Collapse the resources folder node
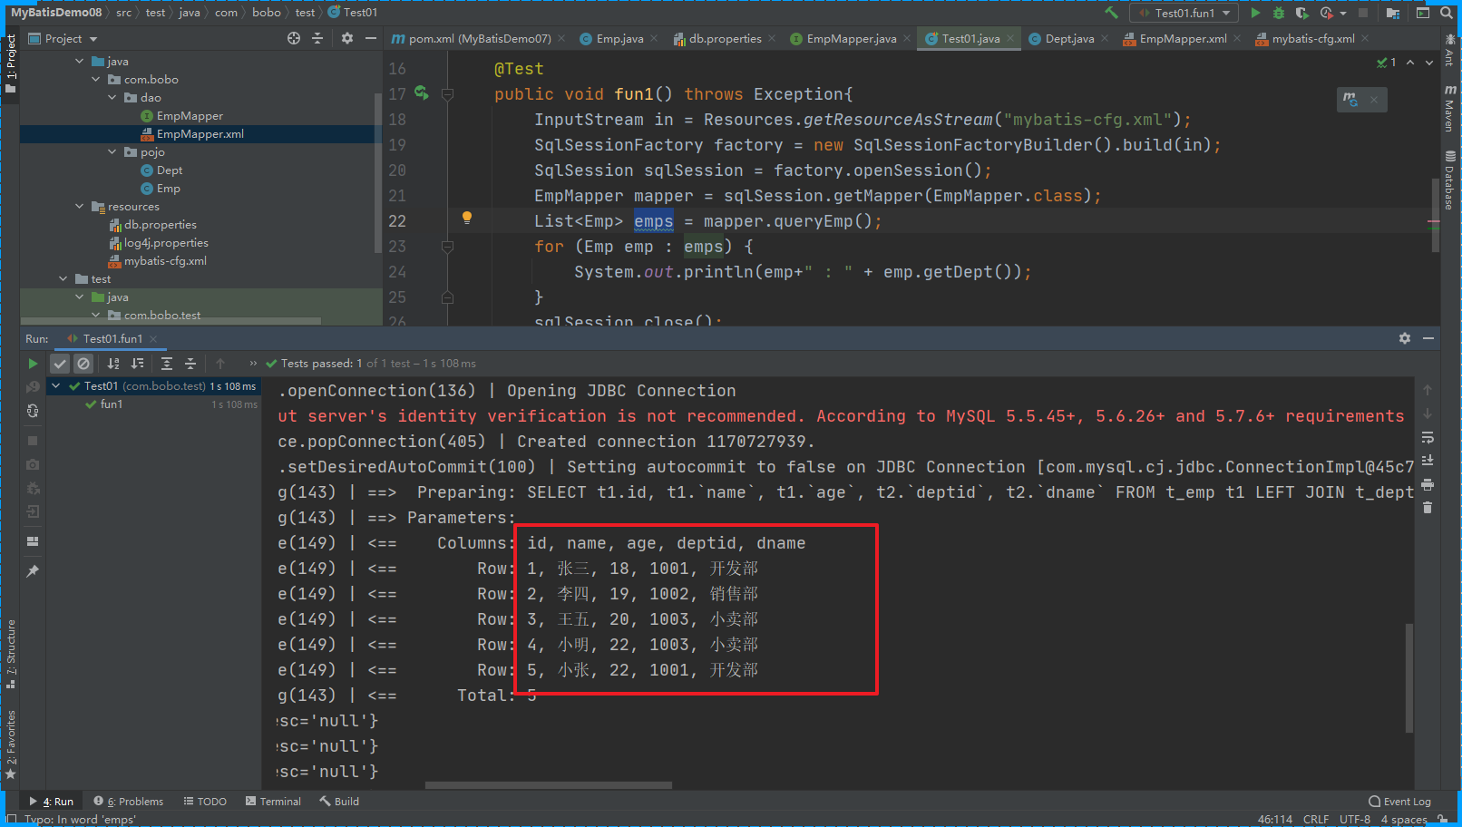The width and height of the screenshot is (1462, 827). click(80, 207)
